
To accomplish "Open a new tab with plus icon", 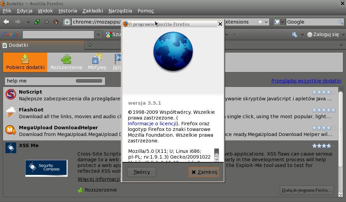I will point(90,45).
